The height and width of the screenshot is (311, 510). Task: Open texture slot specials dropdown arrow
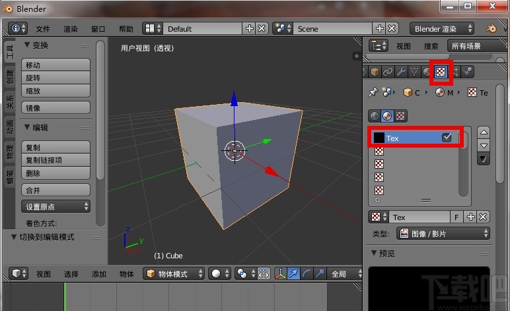point(484,159)
